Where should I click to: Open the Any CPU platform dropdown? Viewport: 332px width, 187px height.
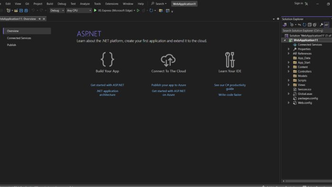[x=79, y=10]
